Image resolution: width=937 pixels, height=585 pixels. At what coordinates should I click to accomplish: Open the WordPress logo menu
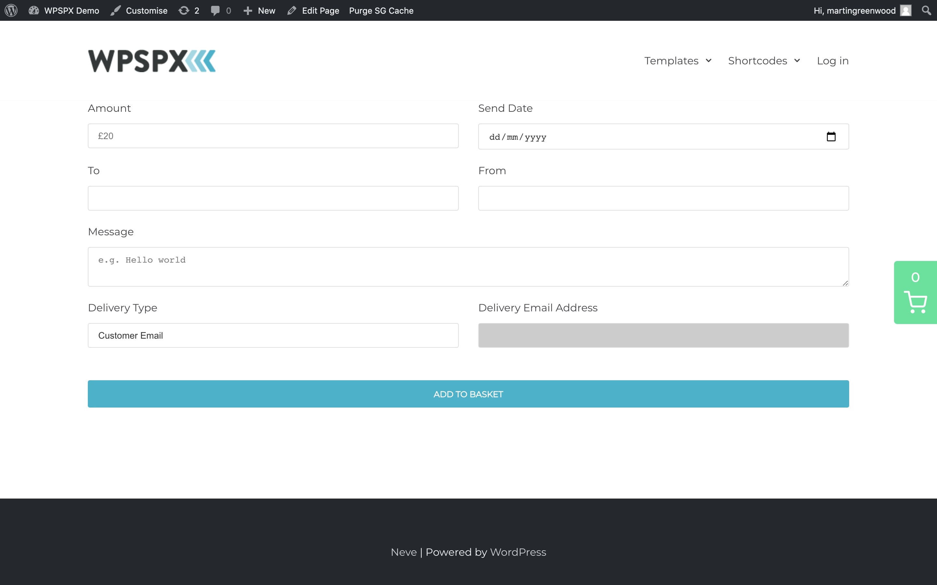point(11,10)
